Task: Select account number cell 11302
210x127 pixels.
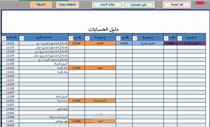Action: click(x=10, y=105)
